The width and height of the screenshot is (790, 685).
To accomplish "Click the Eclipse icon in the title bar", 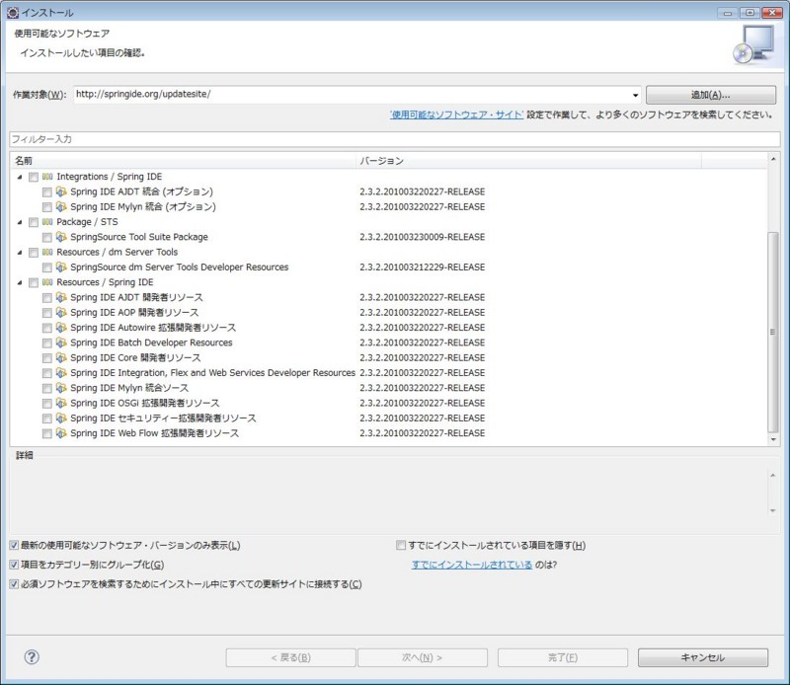I will click(x=13, y=12).
